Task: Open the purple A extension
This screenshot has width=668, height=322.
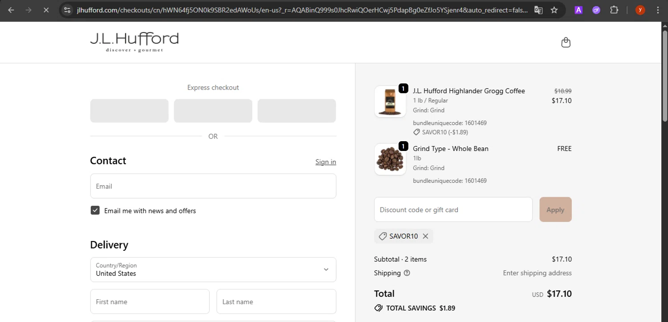Action: (x=578, y=10)
